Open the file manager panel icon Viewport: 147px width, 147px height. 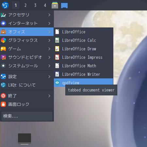click(55, 5)
